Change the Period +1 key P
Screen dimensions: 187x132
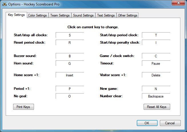[70, 89]
